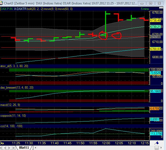Click the gray 6717,00 price tag
The image size is (166, 150).
tap(155, 37)
